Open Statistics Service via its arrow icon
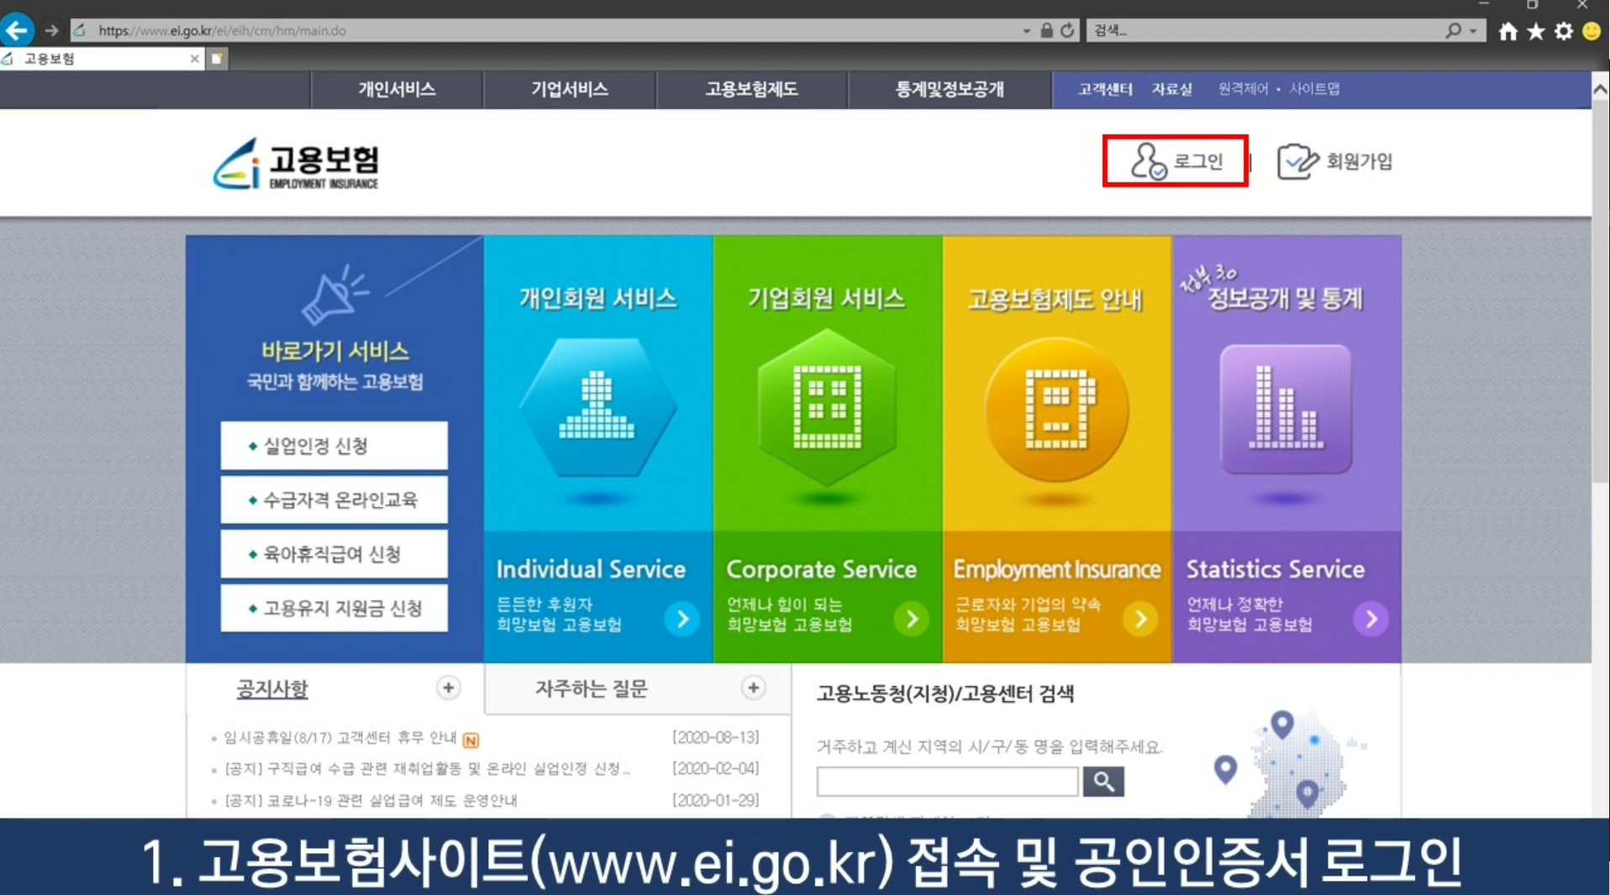 click(1371, 619)
